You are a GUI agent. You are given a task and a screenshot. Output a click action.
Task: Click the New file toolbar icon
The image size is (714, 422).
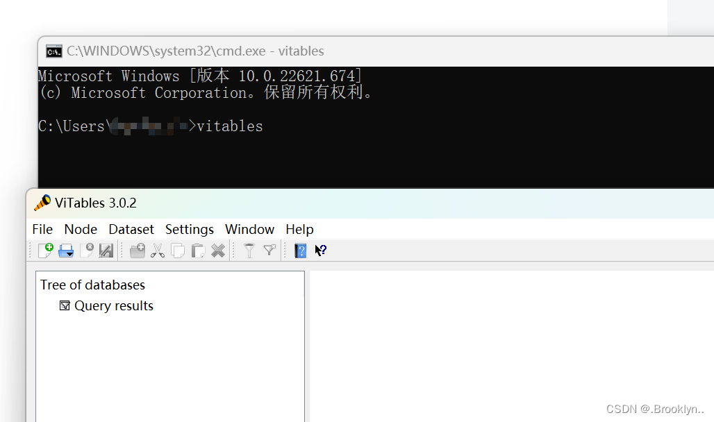46,251
